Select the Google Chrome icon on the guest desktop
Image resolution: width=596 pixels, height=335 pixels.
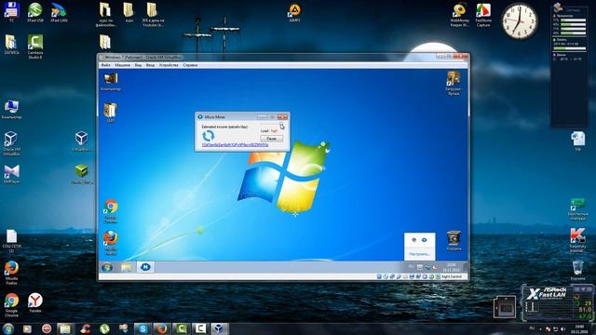111,211
